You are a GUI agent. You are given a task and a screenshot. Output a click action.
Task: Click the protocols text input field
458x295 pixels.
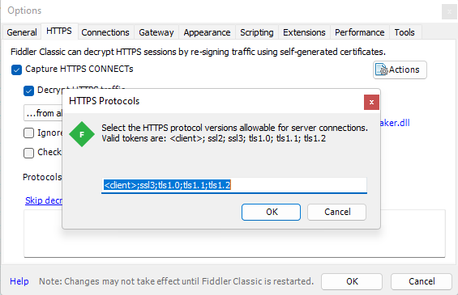tap(234, 185)
